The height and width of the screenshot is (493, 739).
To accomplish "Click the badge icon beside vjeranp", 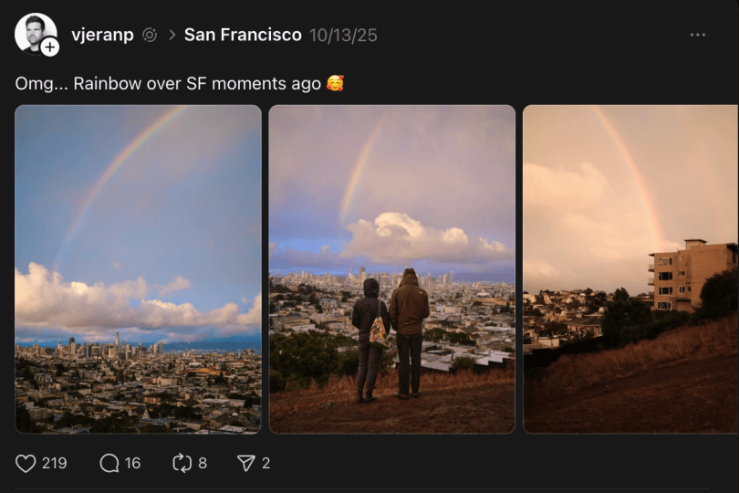I will [150, 35].
